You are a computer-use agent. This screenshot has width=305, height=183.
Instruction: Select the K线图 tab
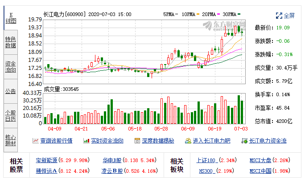coord(11,18)
